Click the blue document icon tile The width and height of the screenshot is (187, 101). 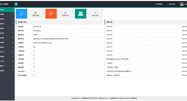pyautogui.click(x=21, y=14)
